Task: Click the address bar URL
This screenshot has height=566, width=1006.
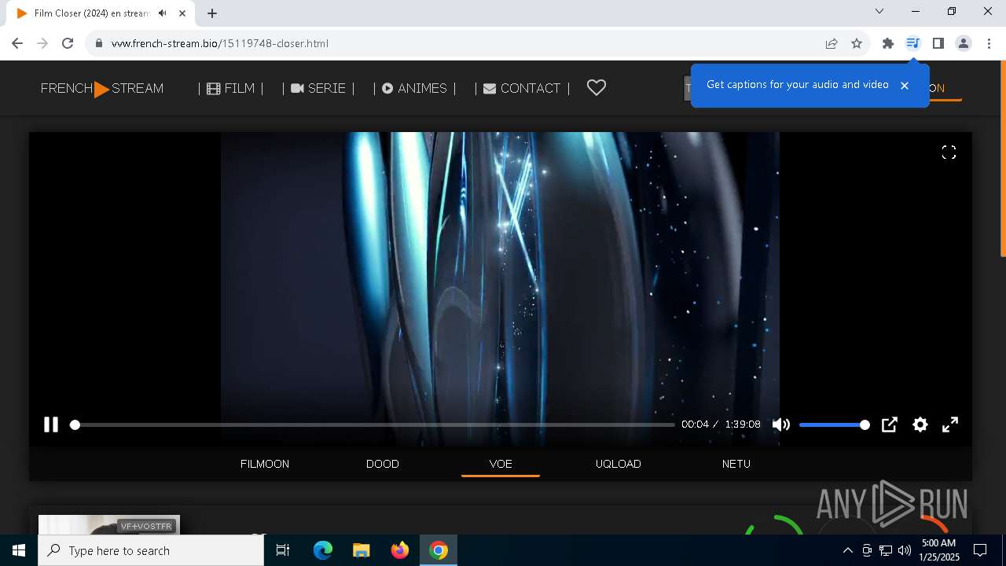Action: pos(219,43)
